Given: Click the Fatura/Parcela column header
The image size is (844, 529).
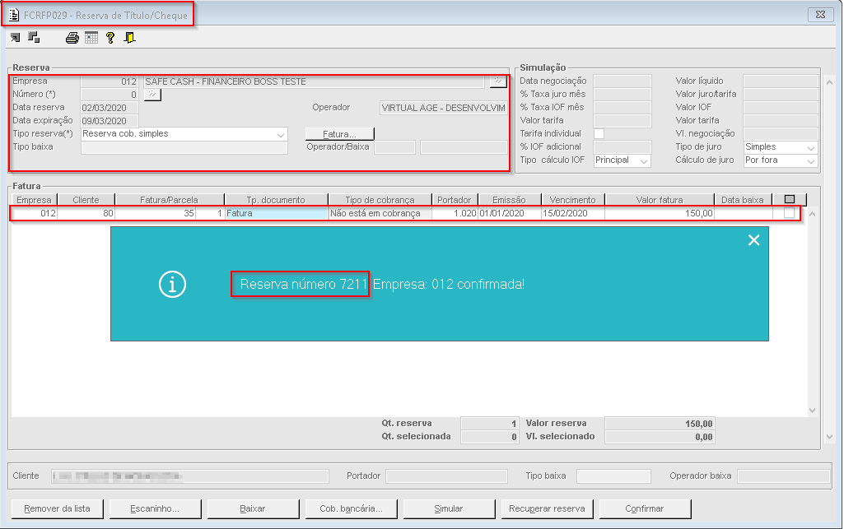Looking at the screenshot, I should [x=169, y=200].
